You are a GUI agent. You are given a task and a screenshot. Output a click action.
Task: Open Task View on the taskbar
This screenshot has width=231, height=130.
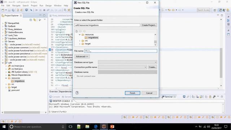pos(70,127)
